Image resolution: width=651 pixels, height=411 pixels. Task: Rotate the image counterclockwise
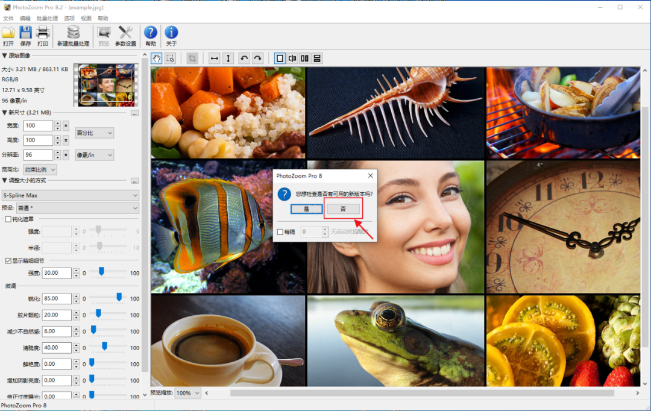[244, 58]
